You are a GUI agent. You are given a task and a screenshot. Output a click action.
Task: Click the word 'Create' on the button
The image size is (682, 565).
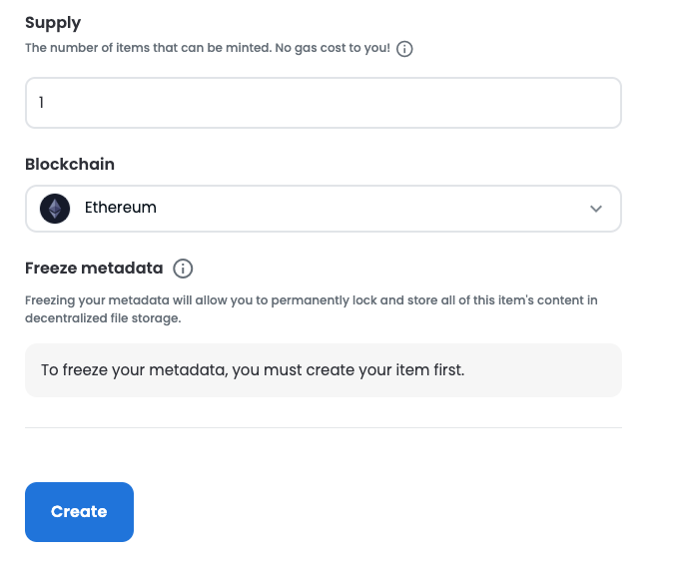click(79, 512)
